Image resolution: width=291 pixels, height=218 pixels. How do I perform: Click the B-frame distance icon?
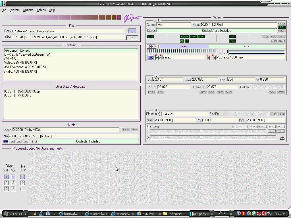[x=158, y=57]
